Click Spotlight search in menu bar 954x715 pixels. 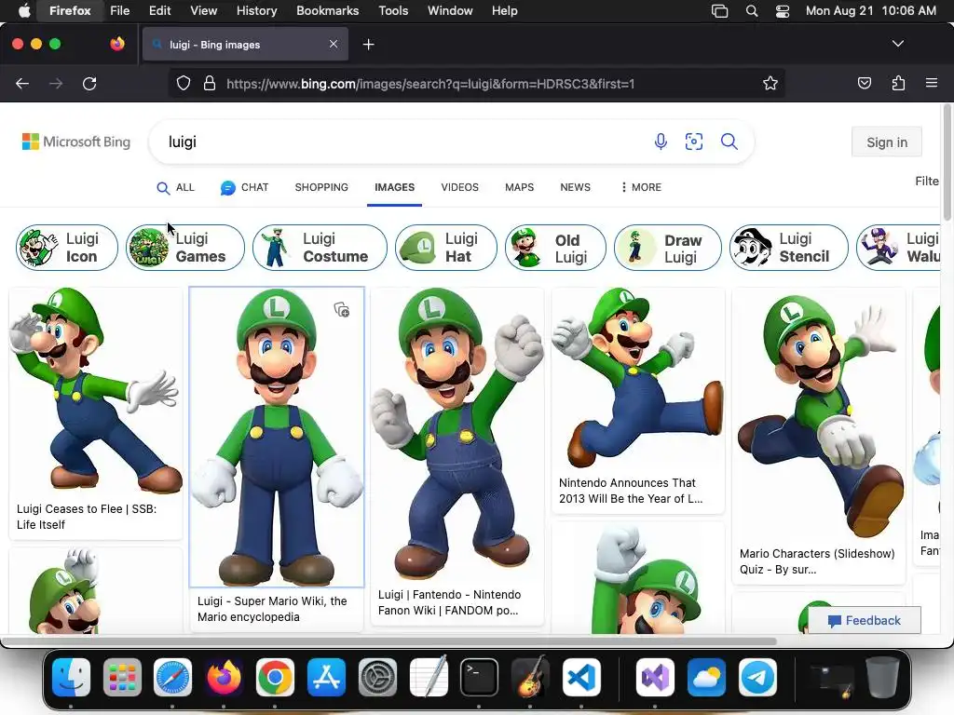[752, 11]
